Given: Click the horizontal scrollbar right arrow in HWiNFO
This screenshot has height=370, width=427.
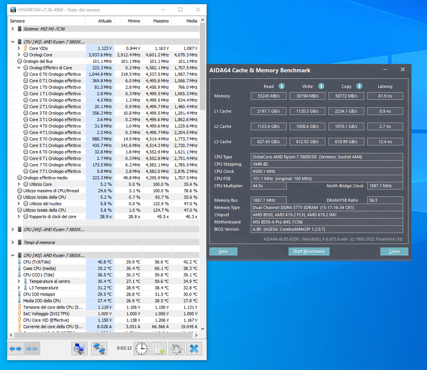Looking at the screenshot, I should pyautogui.click(x=196, y=335).
